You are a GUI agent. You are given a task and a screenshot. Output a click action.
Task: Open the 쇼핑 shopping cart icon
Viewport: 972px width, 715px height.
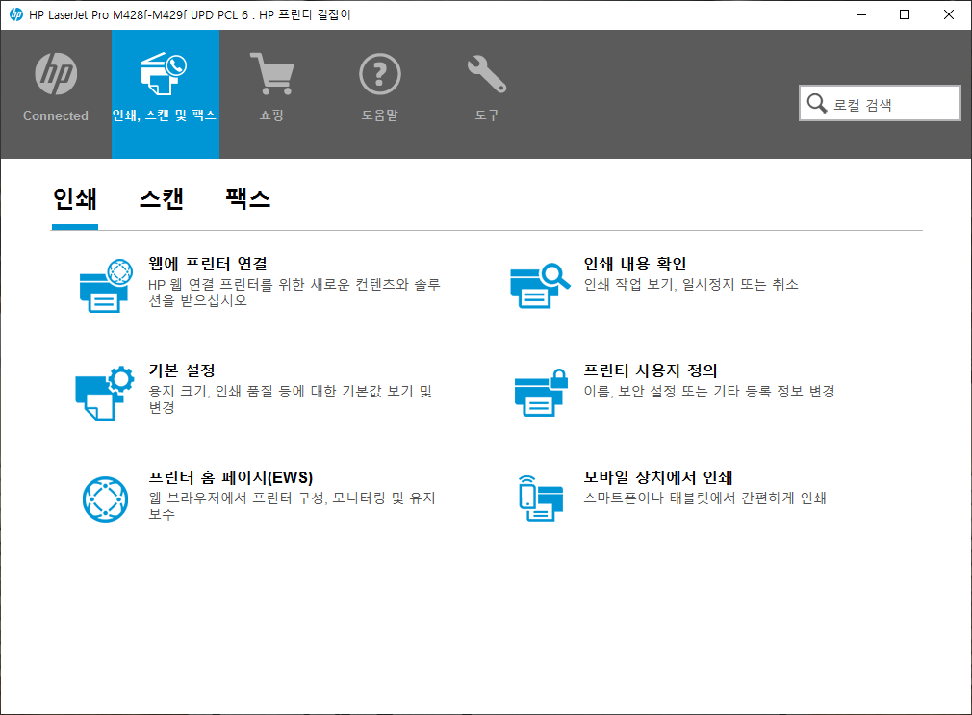pos(271,73)
